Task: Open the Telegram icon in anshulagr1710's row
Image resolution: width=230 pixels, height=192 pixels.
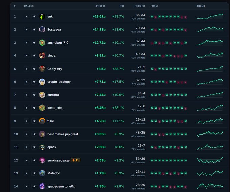Action: [34, 43]
